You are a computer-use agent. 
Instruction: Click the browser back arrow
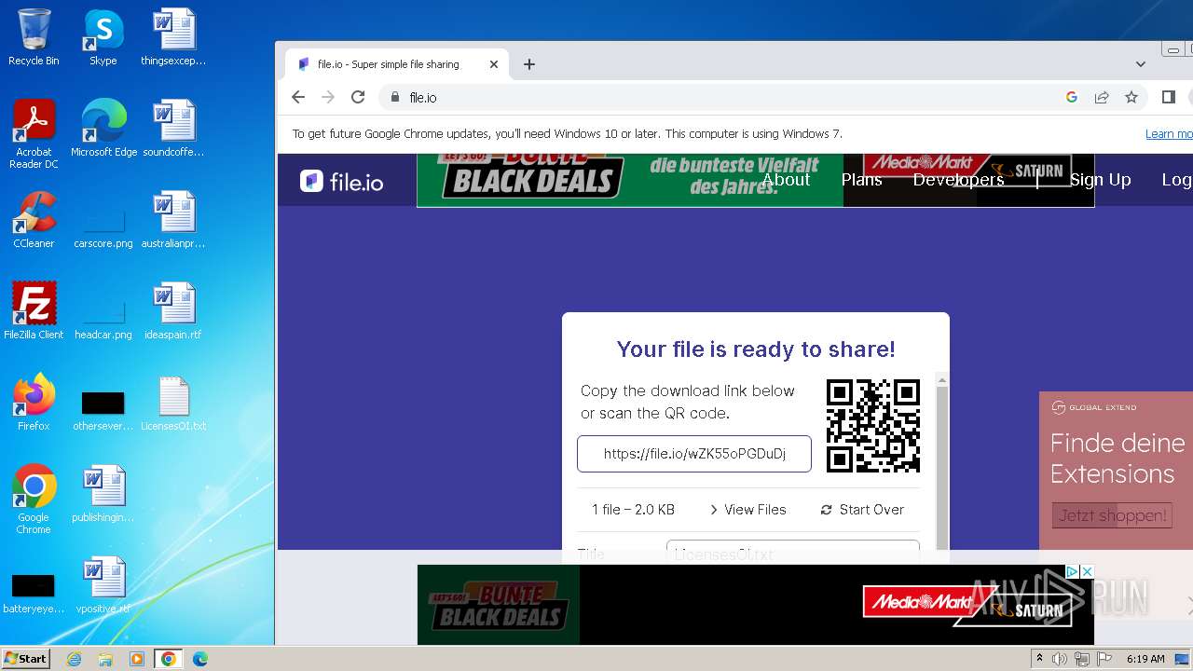[x=298, y=97]
